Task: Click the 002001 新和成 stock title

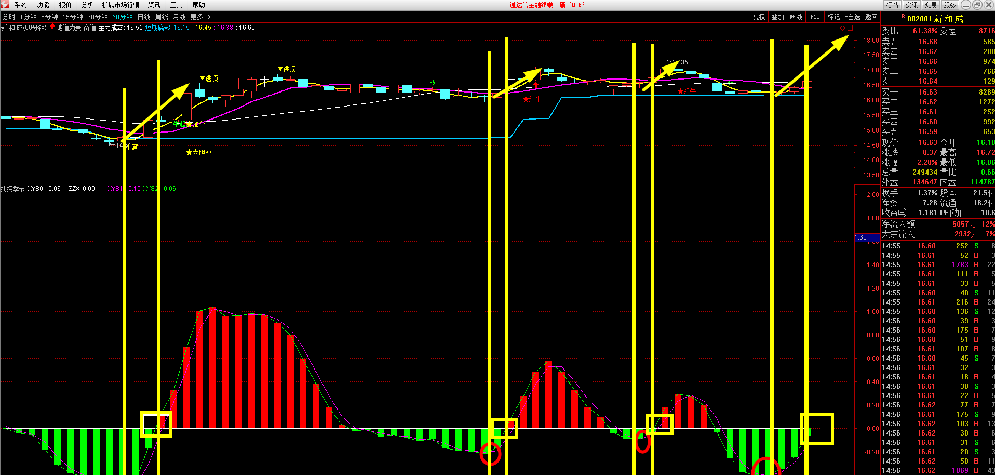Action: pyautogui.click(x=935, y=19)
